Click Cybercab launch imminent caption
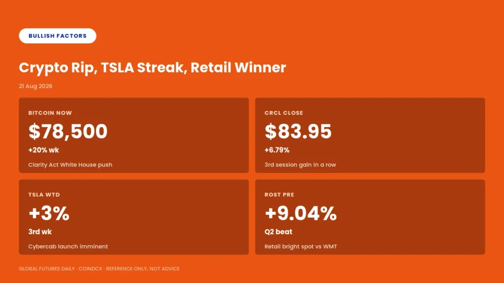Image resolution: width=504 pixels, height=283 pixels. click(68, 247)
